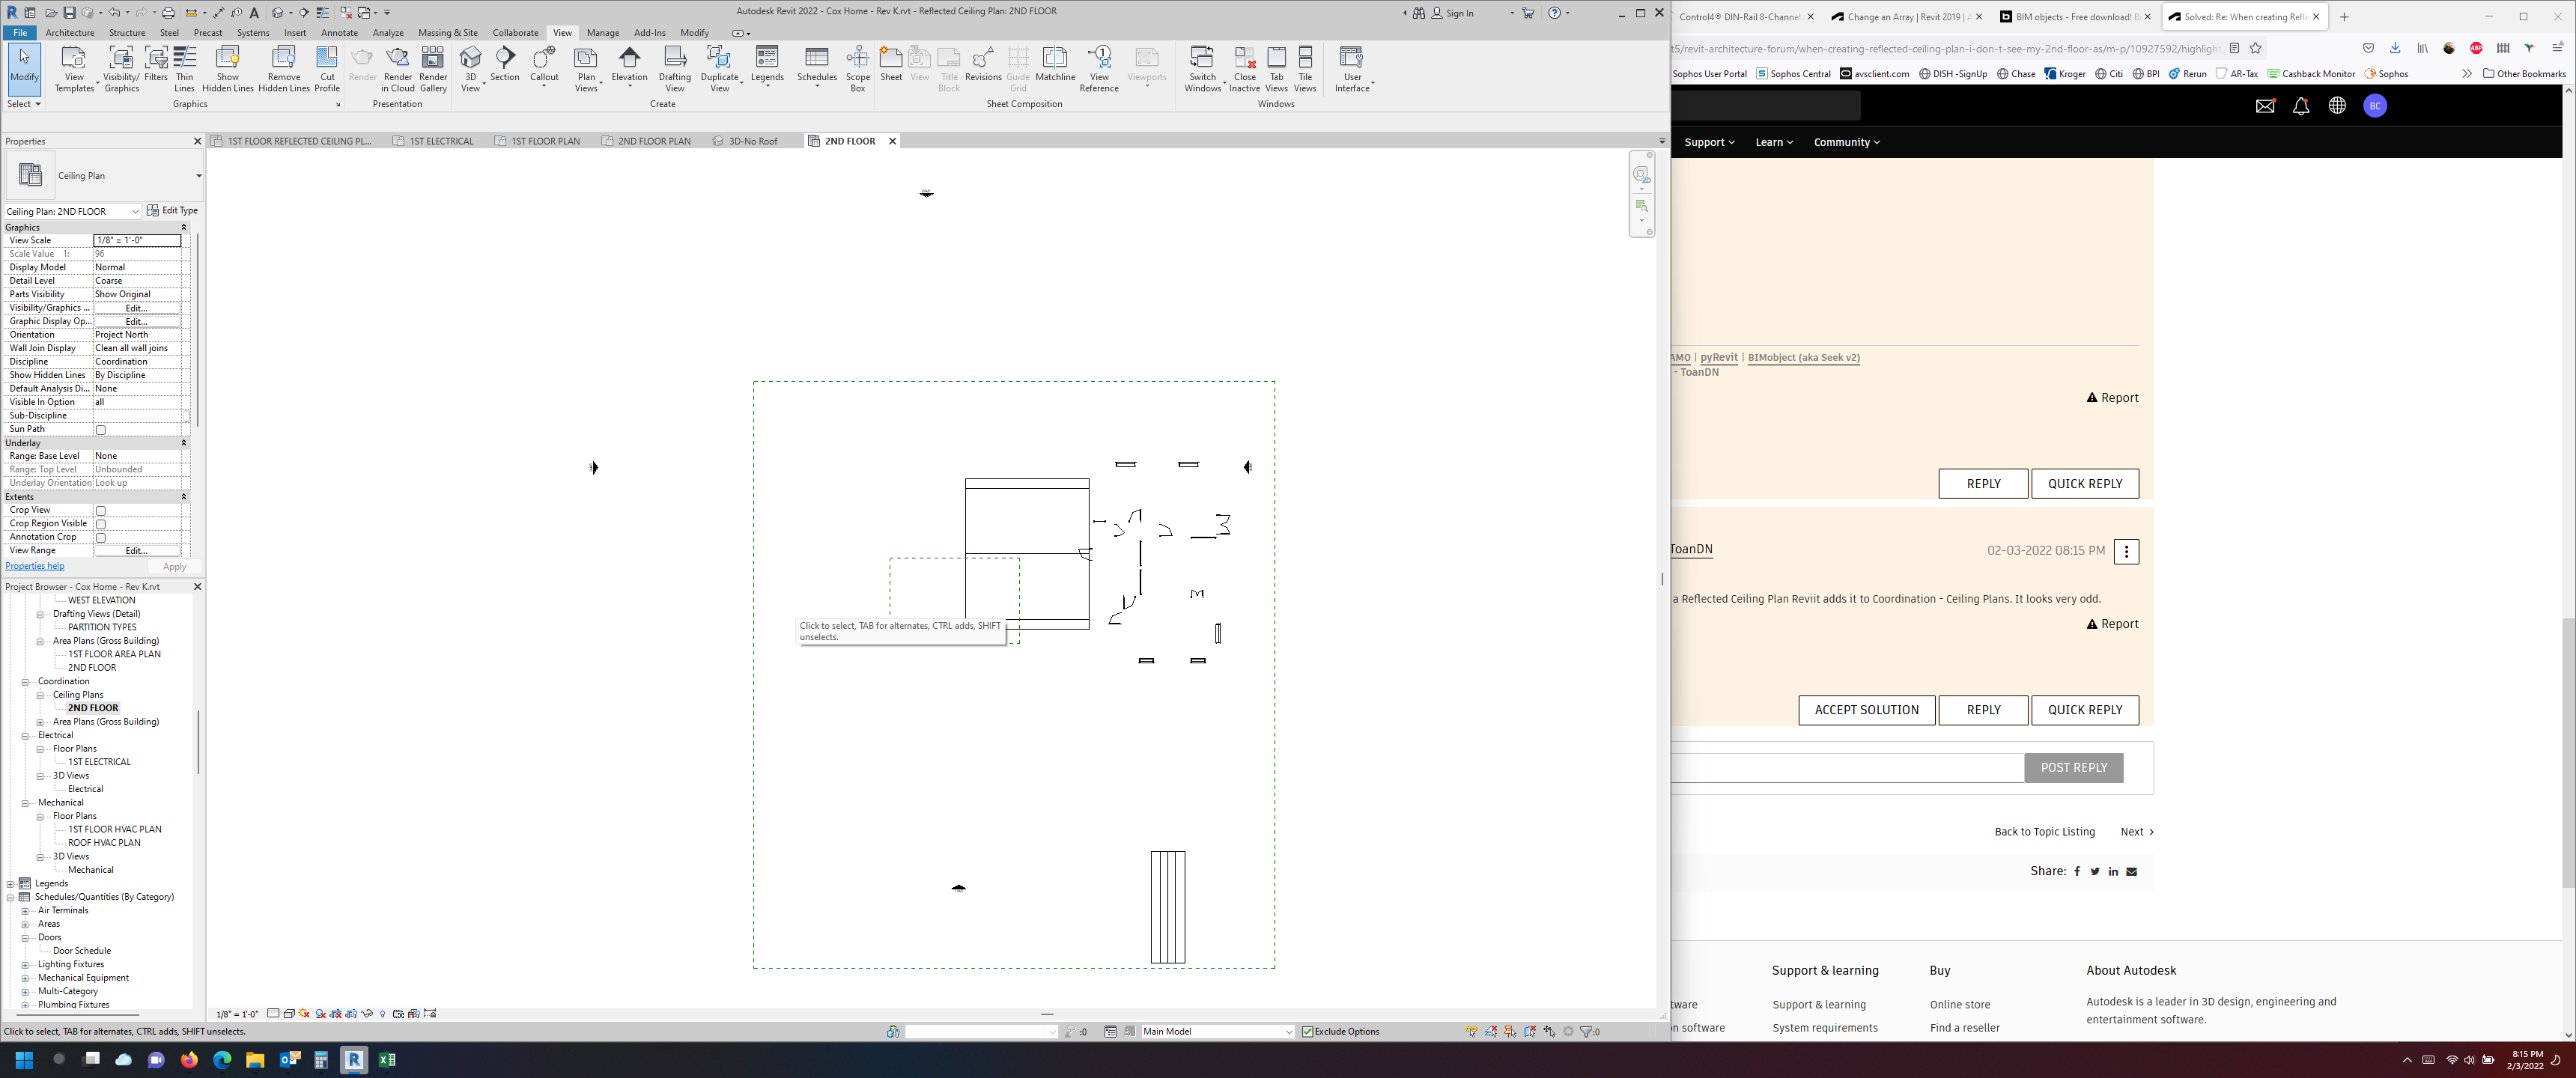Viewport: 2576px width, 1078px height.
Task: Open the Properties help link
Action: [x=35, y=567]
